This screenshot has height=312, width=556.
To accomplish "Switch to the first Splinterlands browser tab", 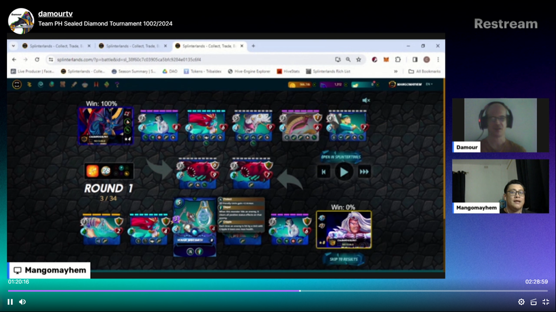I will pyautogui.click(x=53, y=46).
